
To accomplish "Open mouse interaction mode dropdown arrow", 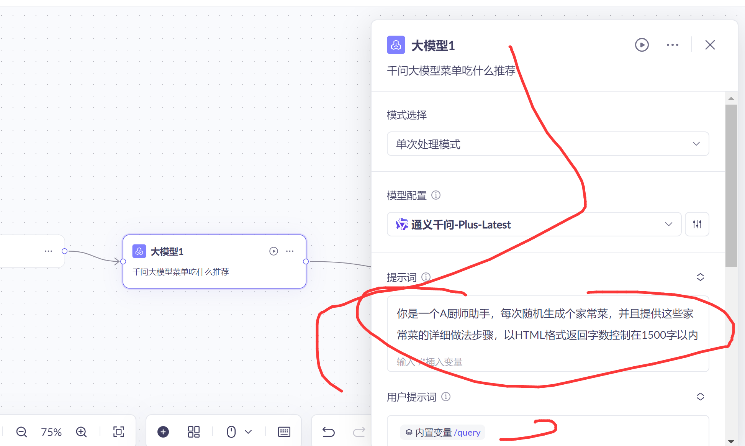I will click(248, 432).
